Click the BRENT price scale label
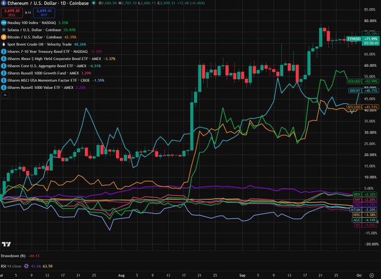This screenshot has width=381, height=279. (355, 90)
